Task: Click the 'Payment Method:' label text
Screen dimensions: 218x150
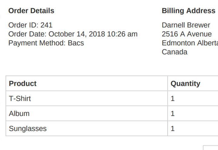Action: click(x=37, y=43)
